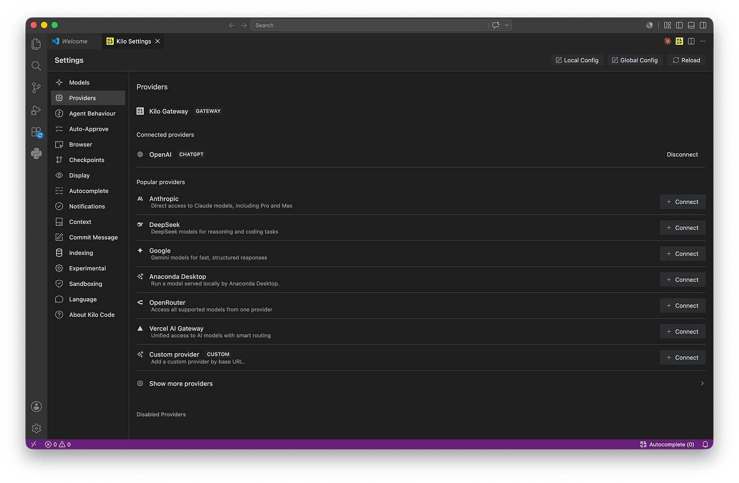Open the Accounts menu icon

click(36, 406)
